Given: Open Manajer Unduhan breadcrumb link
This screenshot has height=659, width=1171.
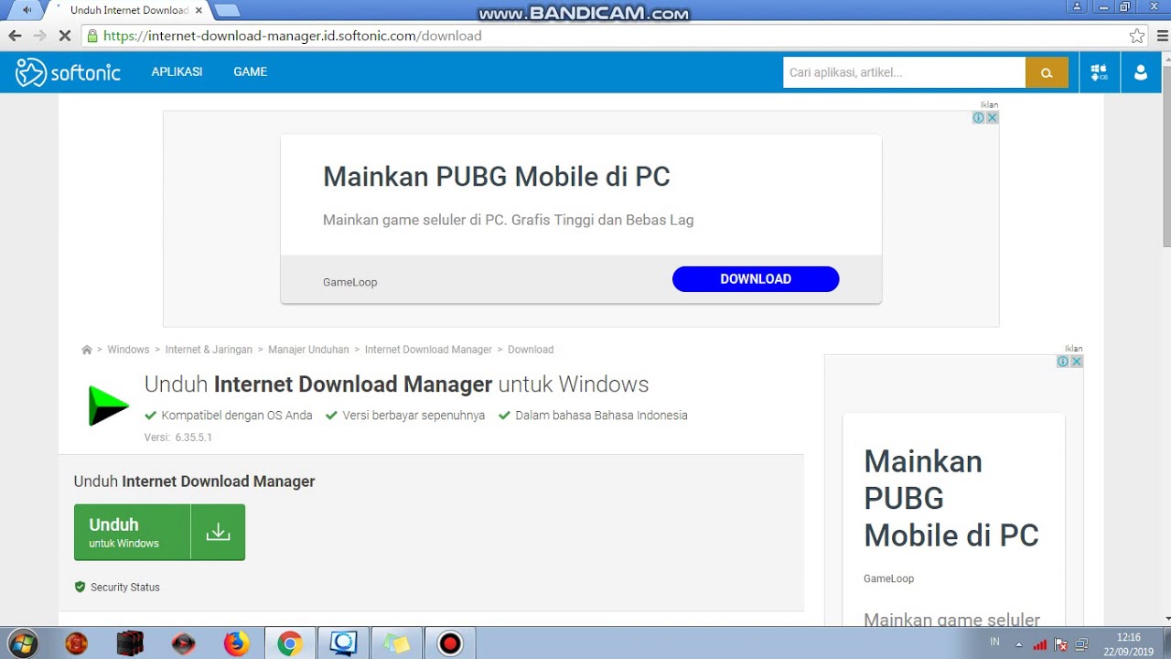Looking at the screenshot, I should click(x=308, y=350).
